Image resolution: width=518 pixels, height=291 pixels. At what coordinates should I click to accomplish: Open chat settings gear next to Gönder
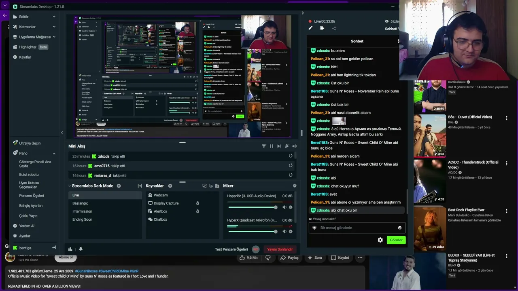(x=380, y=240)
